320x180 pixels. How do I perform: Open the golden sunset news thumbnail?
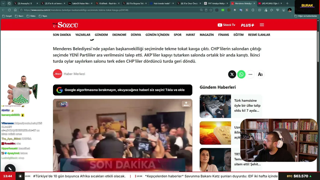click(x=215, y=133)
